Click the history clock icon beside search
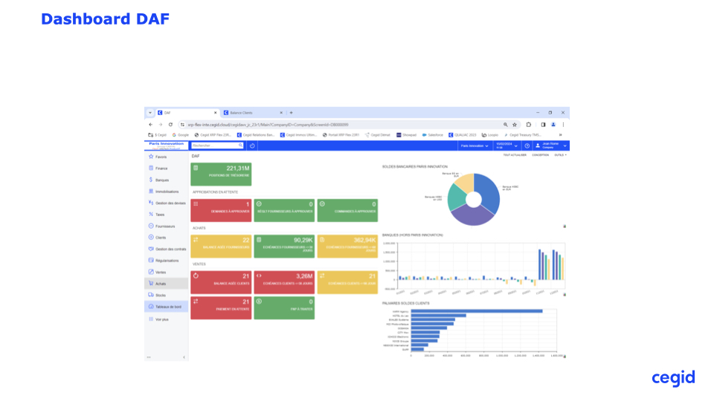Viewport: 714px width, 401px height. pos(252,146)
